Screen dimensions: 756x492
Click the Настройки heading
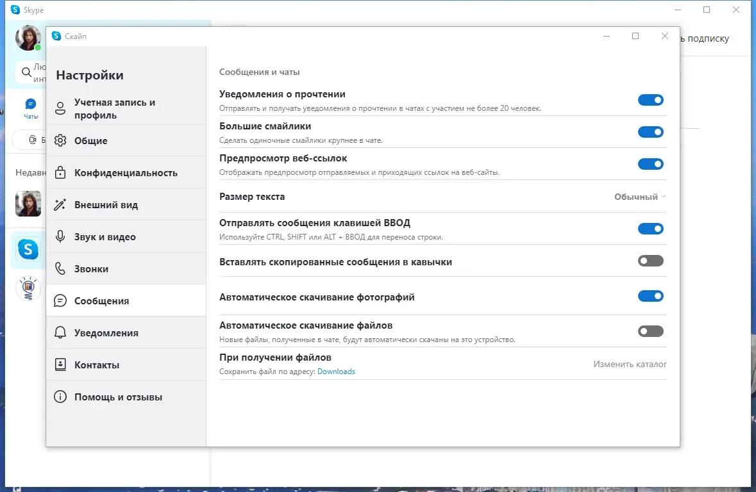click(x=90, y=75)
